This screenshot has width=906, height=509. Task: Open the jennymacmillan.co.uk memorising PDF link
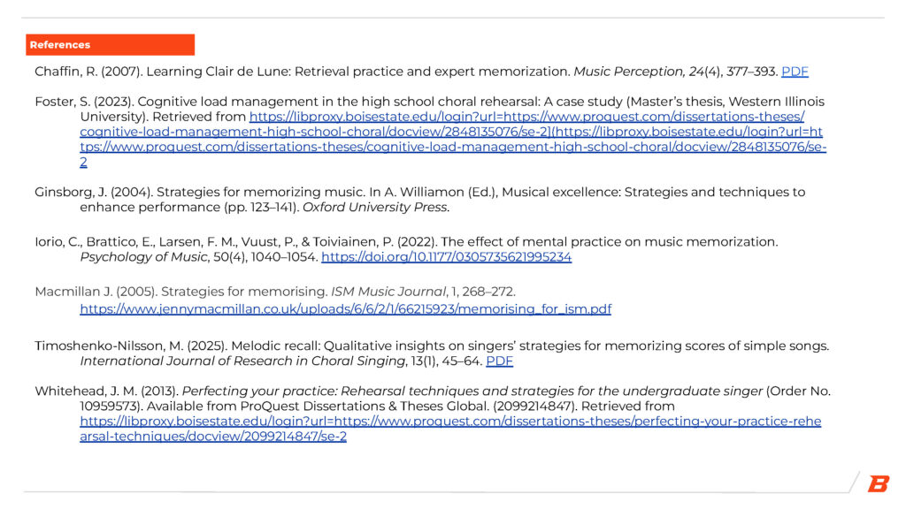coord(345,308)
